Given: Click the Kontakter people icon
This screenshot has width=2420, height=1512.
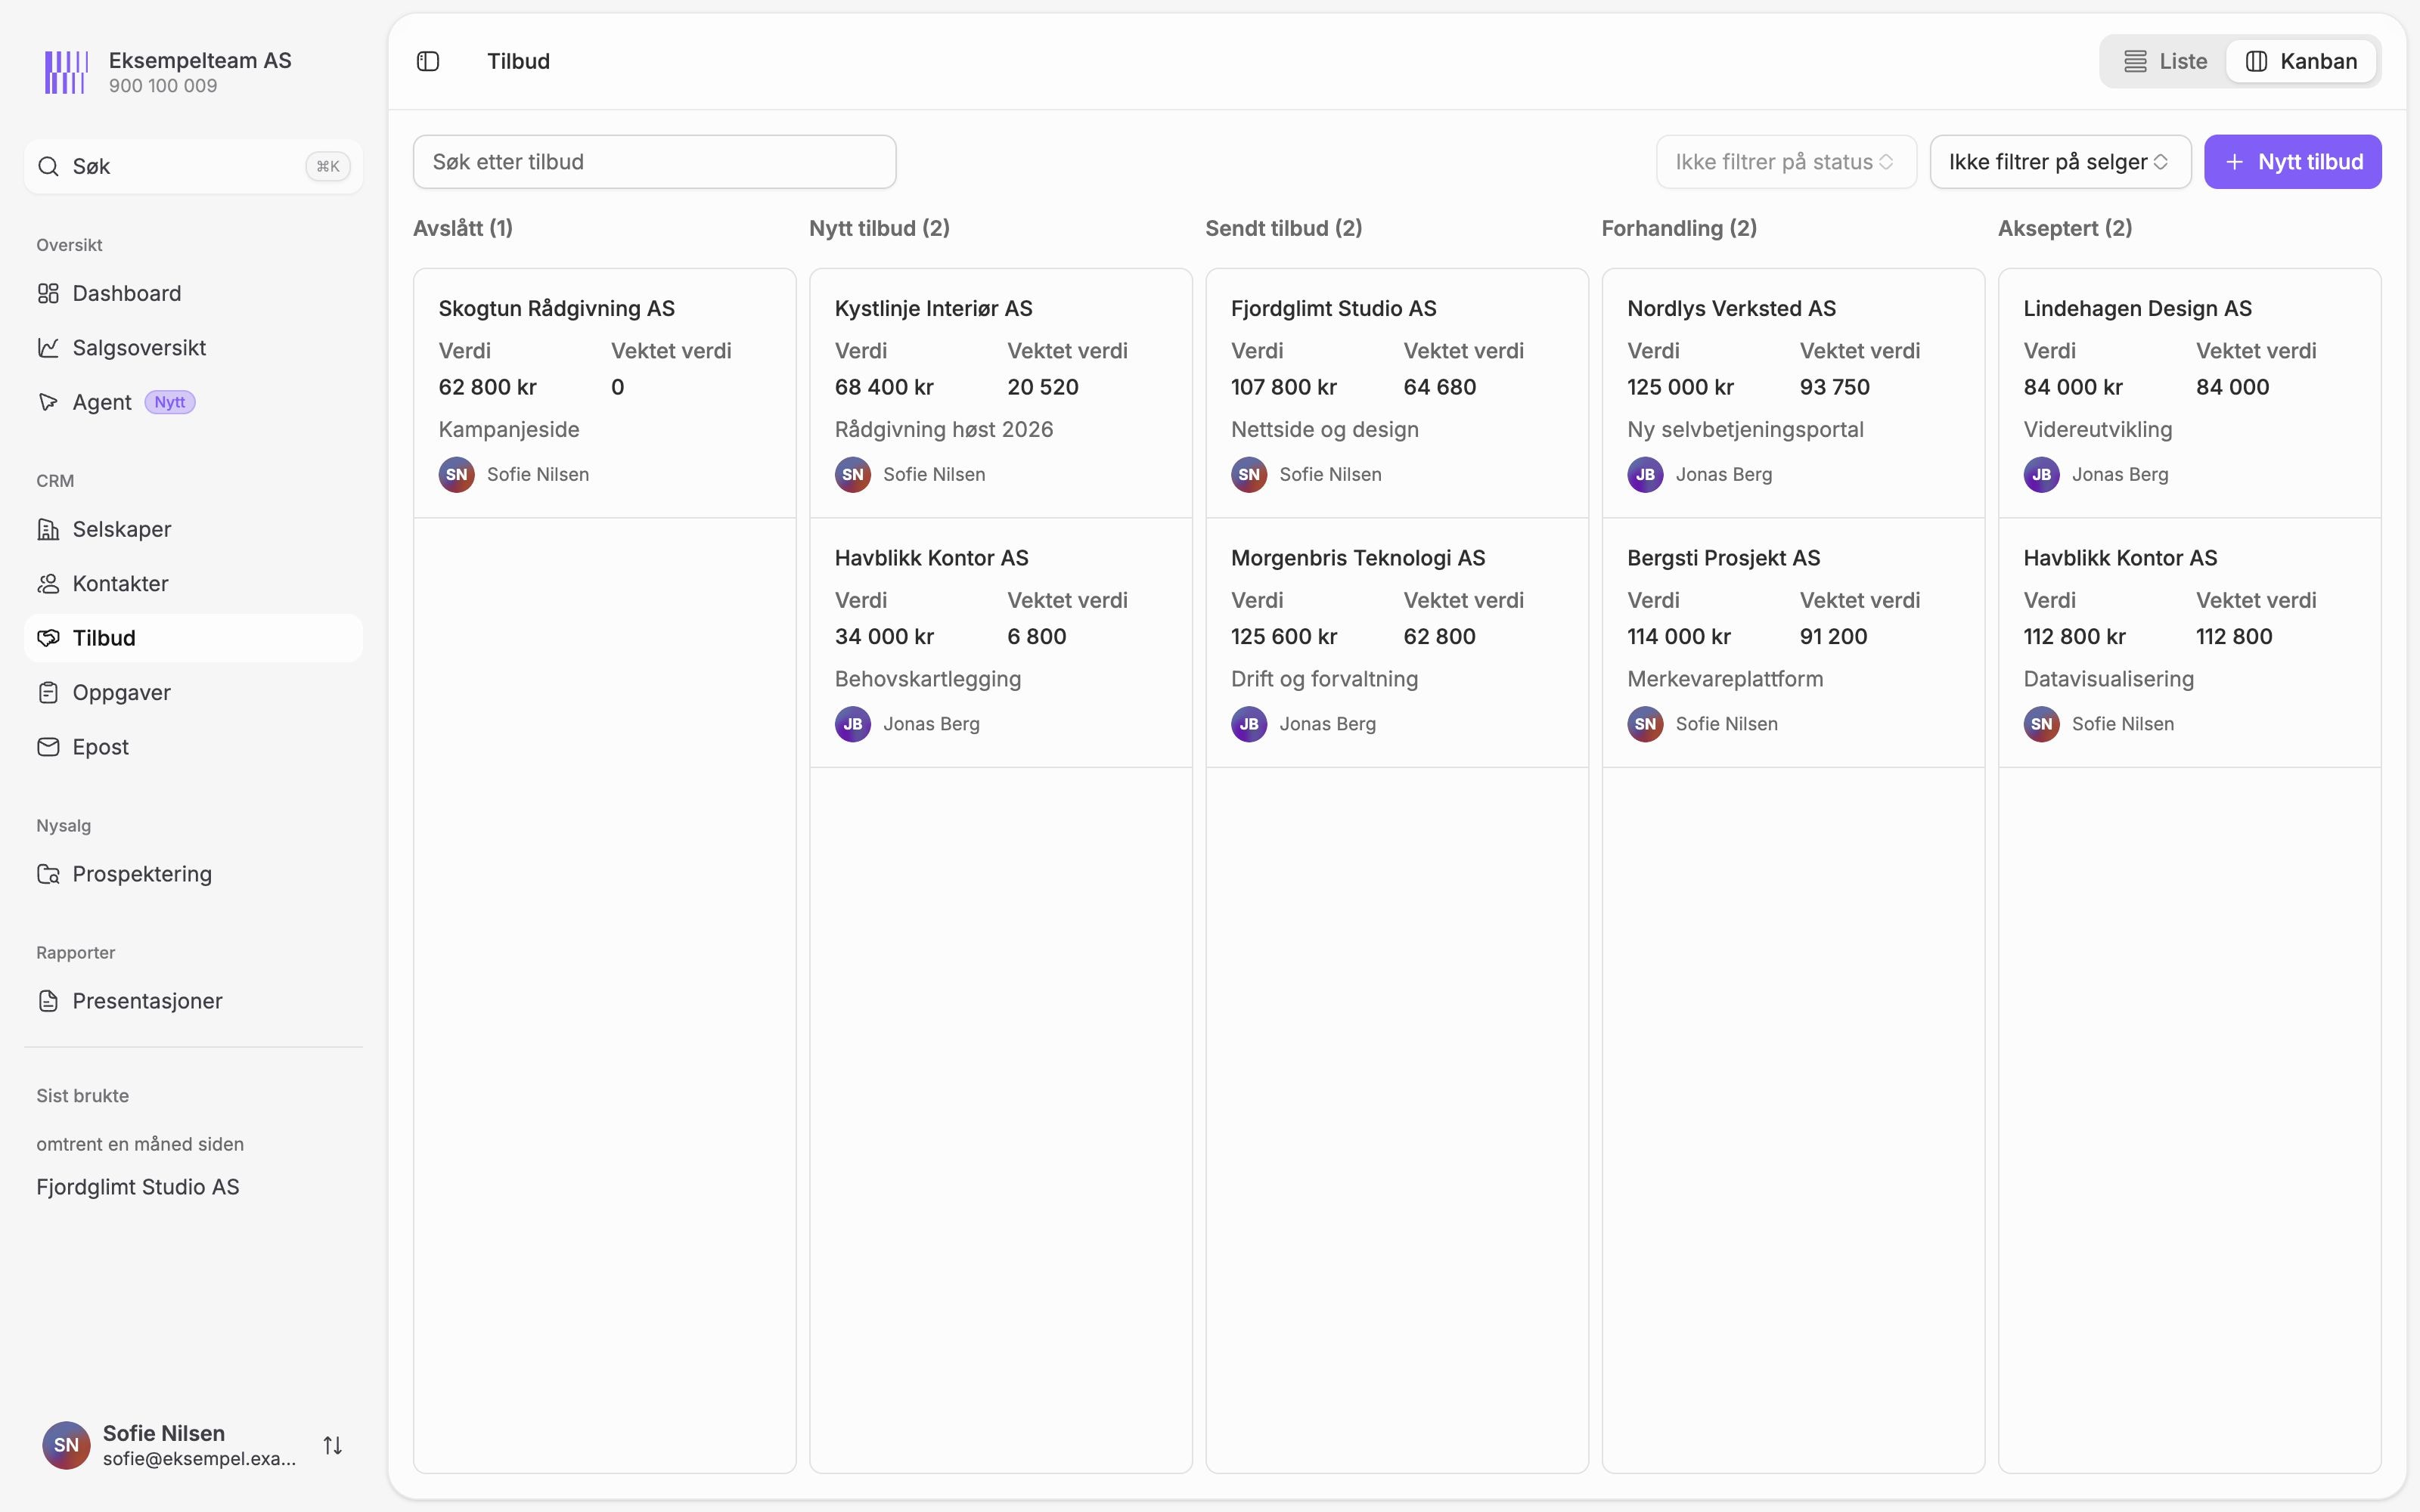Looking at the screenshot, I should pyautogui.click(x=48, y=583).
